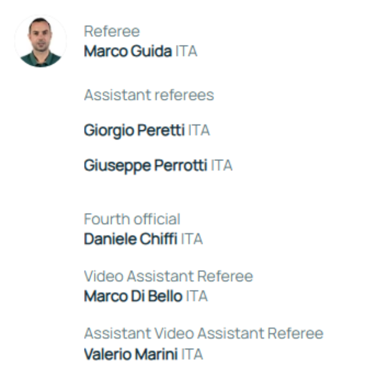367x369 pixels.
Task: Click the 'Video Assistant Referee' label
Action: (x=168, y=276)
